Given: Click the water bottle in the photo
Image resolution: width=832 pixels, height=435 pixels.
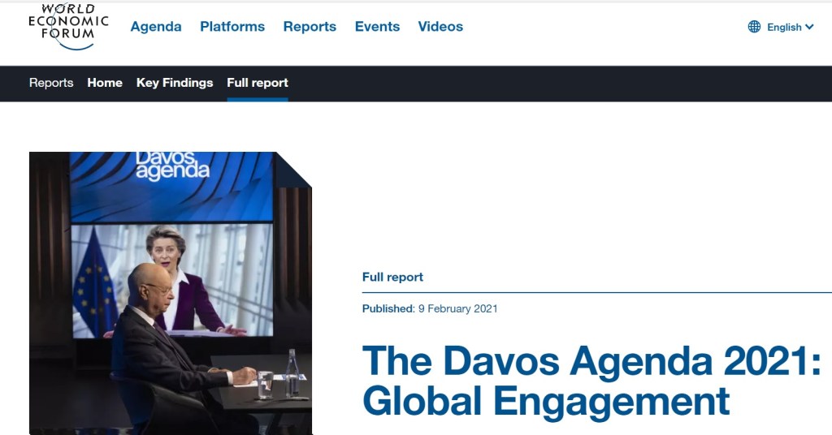Looking at the screenshot, I should click(x=292, y=373).
